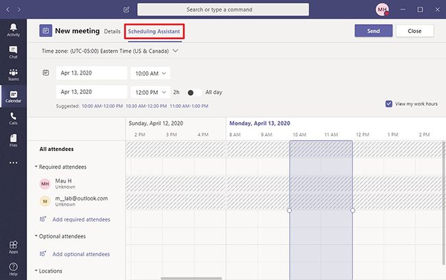Open the 12:00 PM end time dropdown
This screenshot has height=280, width=446.
(150, 93)
